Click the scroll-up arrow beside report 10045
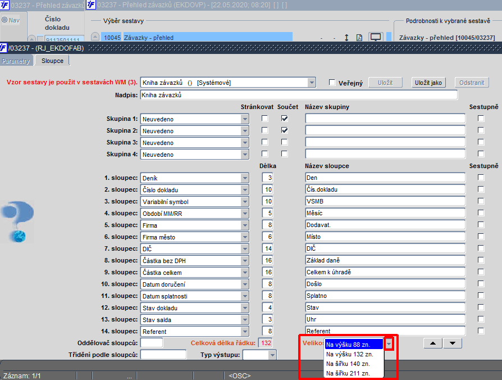Viewport: 502px width, 380px height. (95, 37)
